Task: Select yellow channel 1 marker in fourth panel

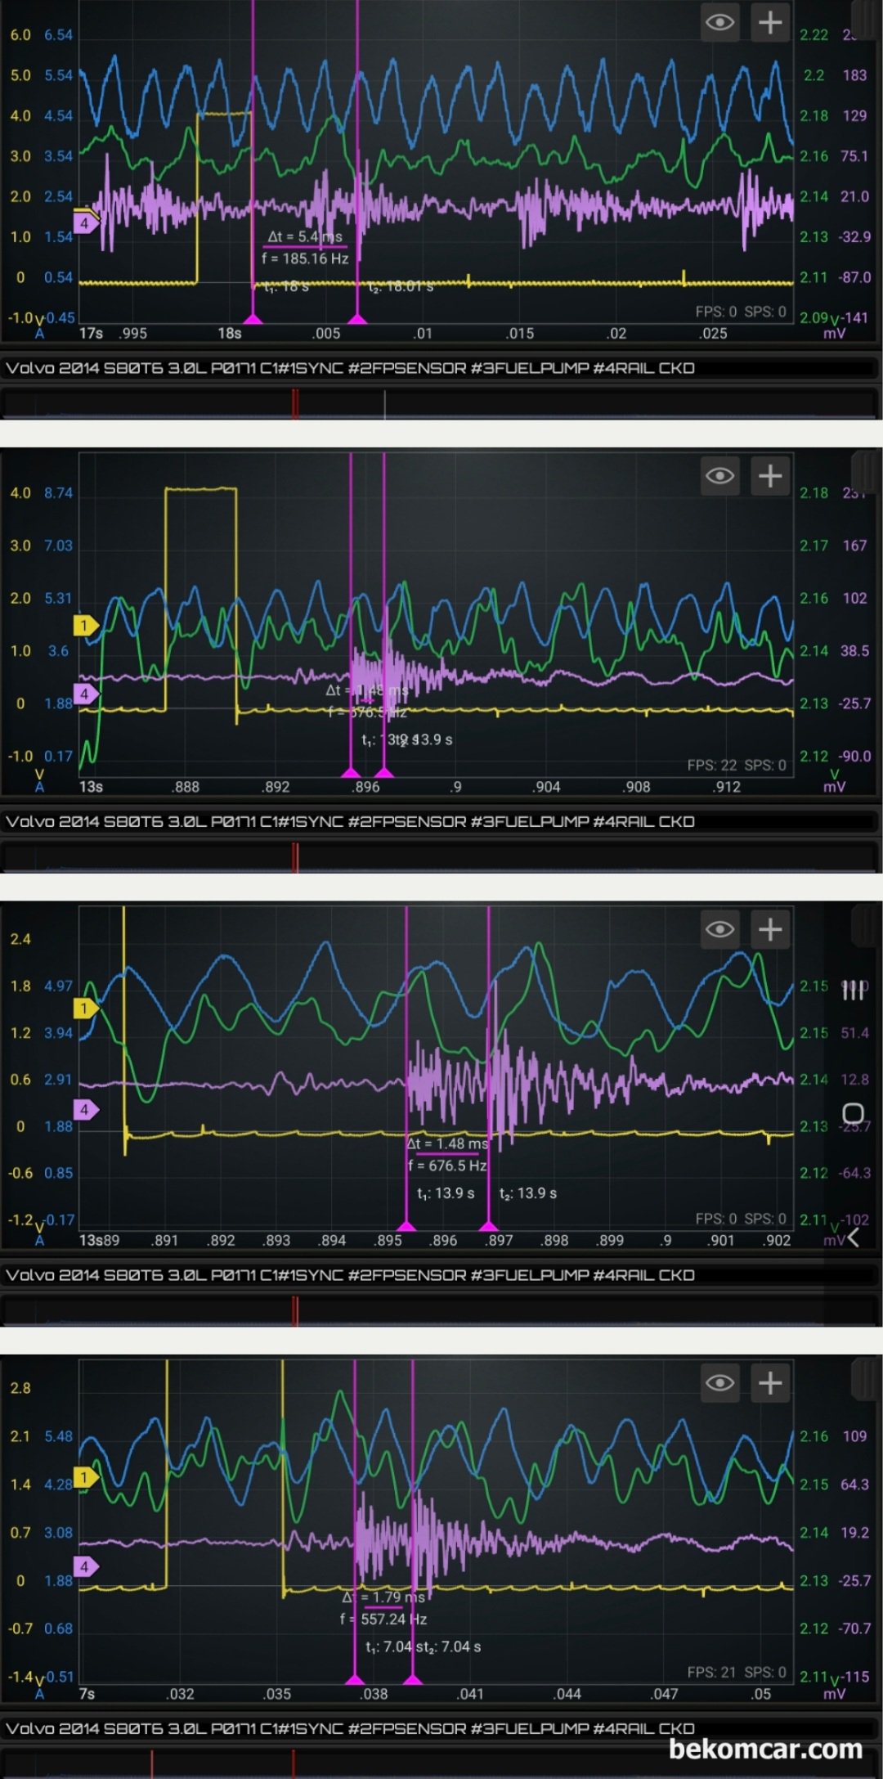Action: click(x=86, y=1477)
